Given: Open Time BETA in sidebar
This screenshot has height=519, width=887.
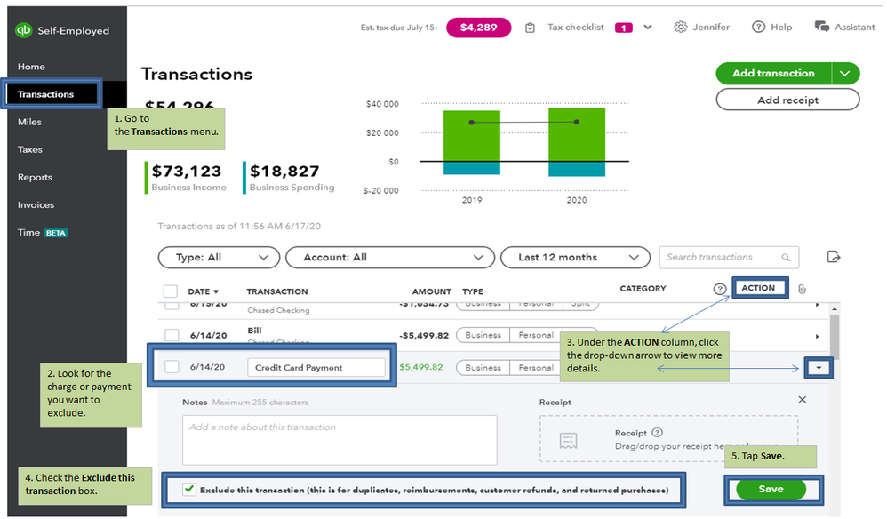Looking at the screenshot, I should click(43, 233).
